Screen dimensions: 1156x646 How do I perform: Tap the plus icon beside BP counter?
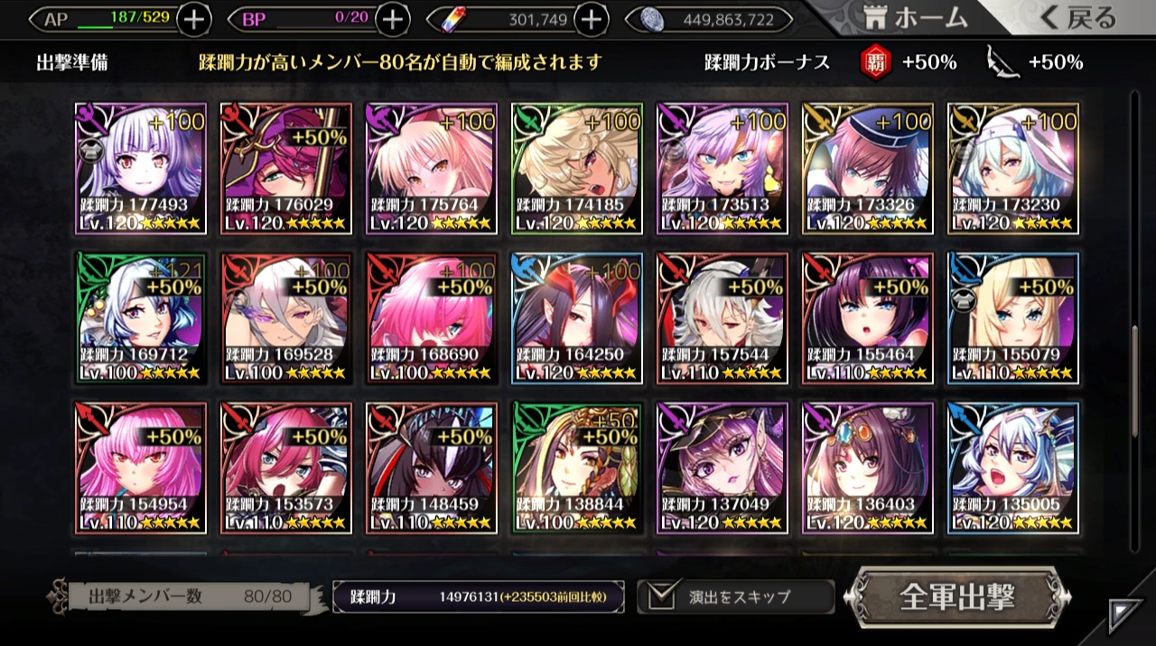392,18
